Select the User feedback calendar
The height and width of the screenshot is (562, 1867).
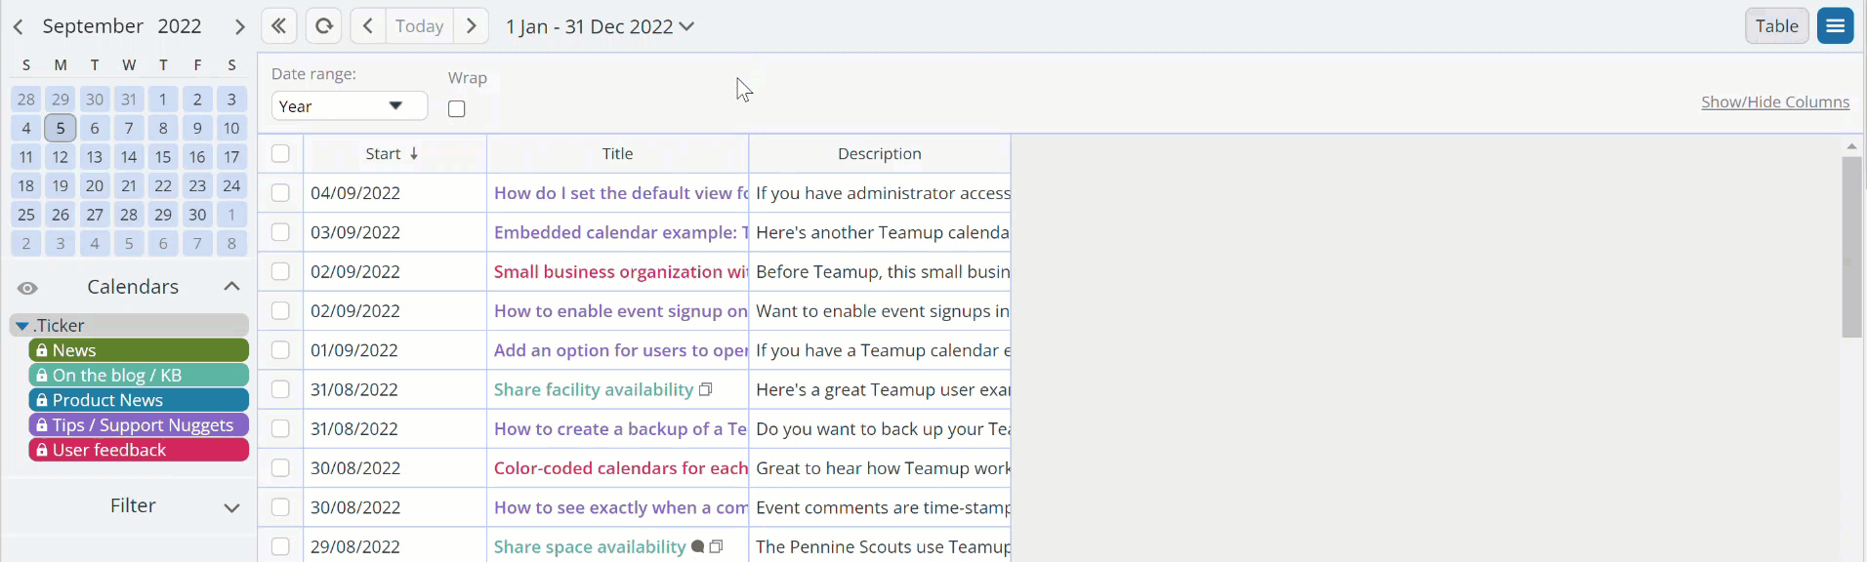[139, 450]
